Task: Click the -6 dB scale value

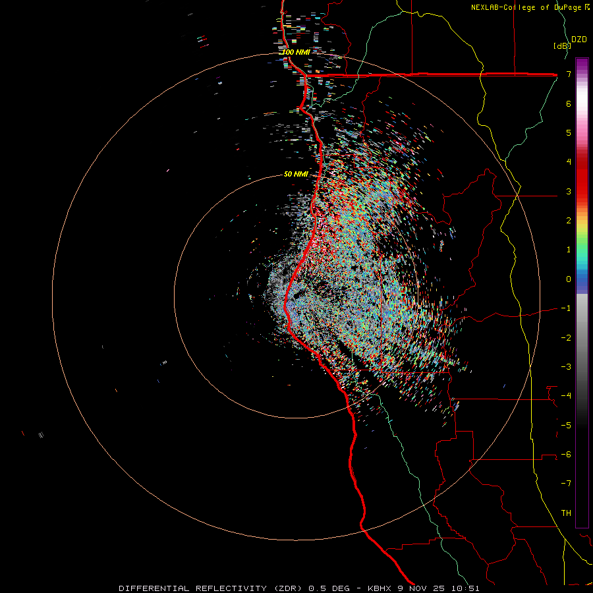Action: click(x=566, y=455)
